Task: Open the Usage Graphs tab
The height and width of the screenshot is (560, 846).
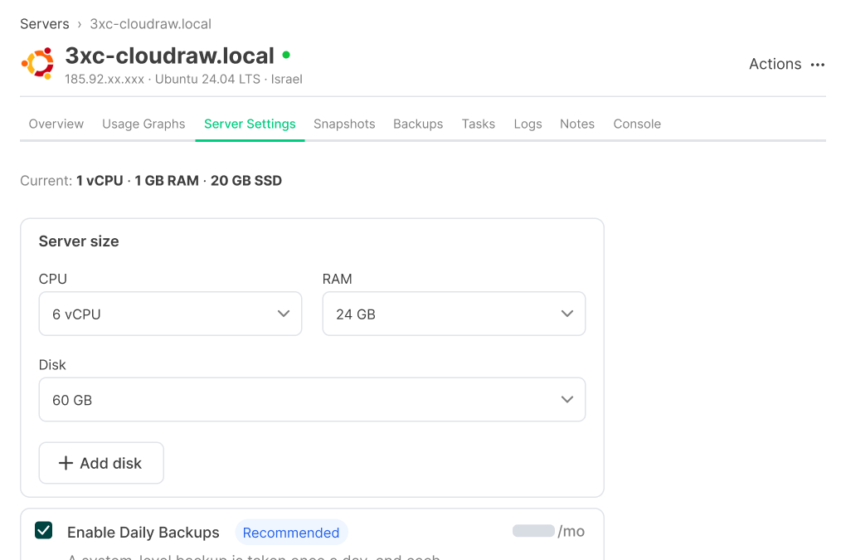Action: pyautogui.click(x=143, y=124)
